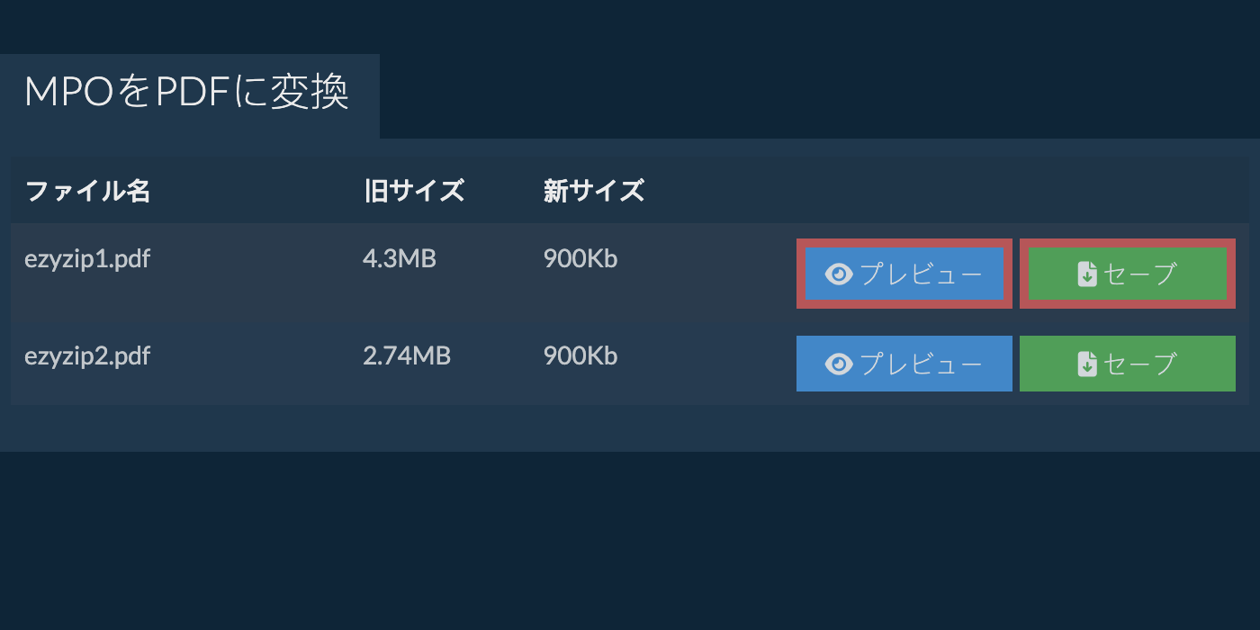
Task: Click the 900Kb new size for ezyzip1.pdf
Action: pos(580,259)
